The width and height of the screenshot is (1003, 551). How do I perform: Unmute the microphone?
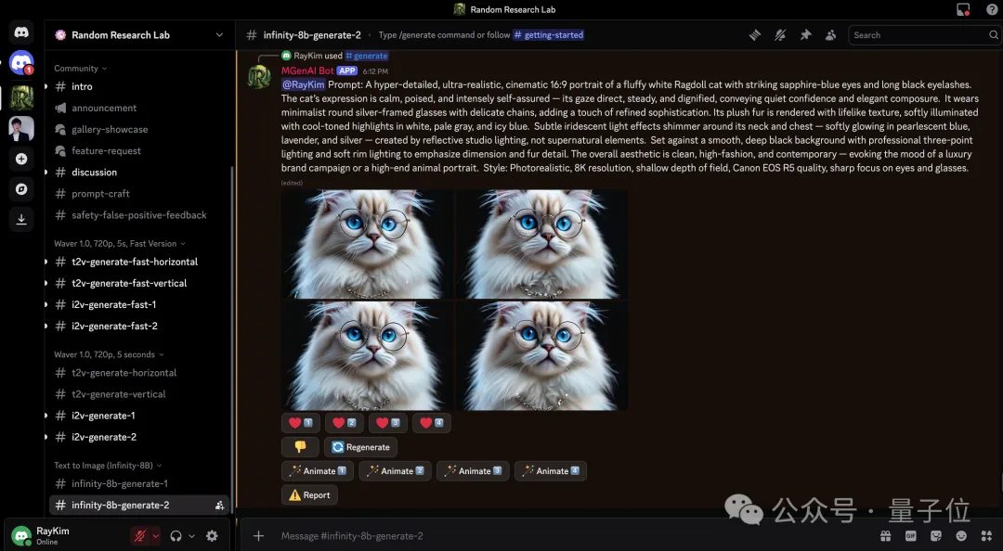pos(141,535)
